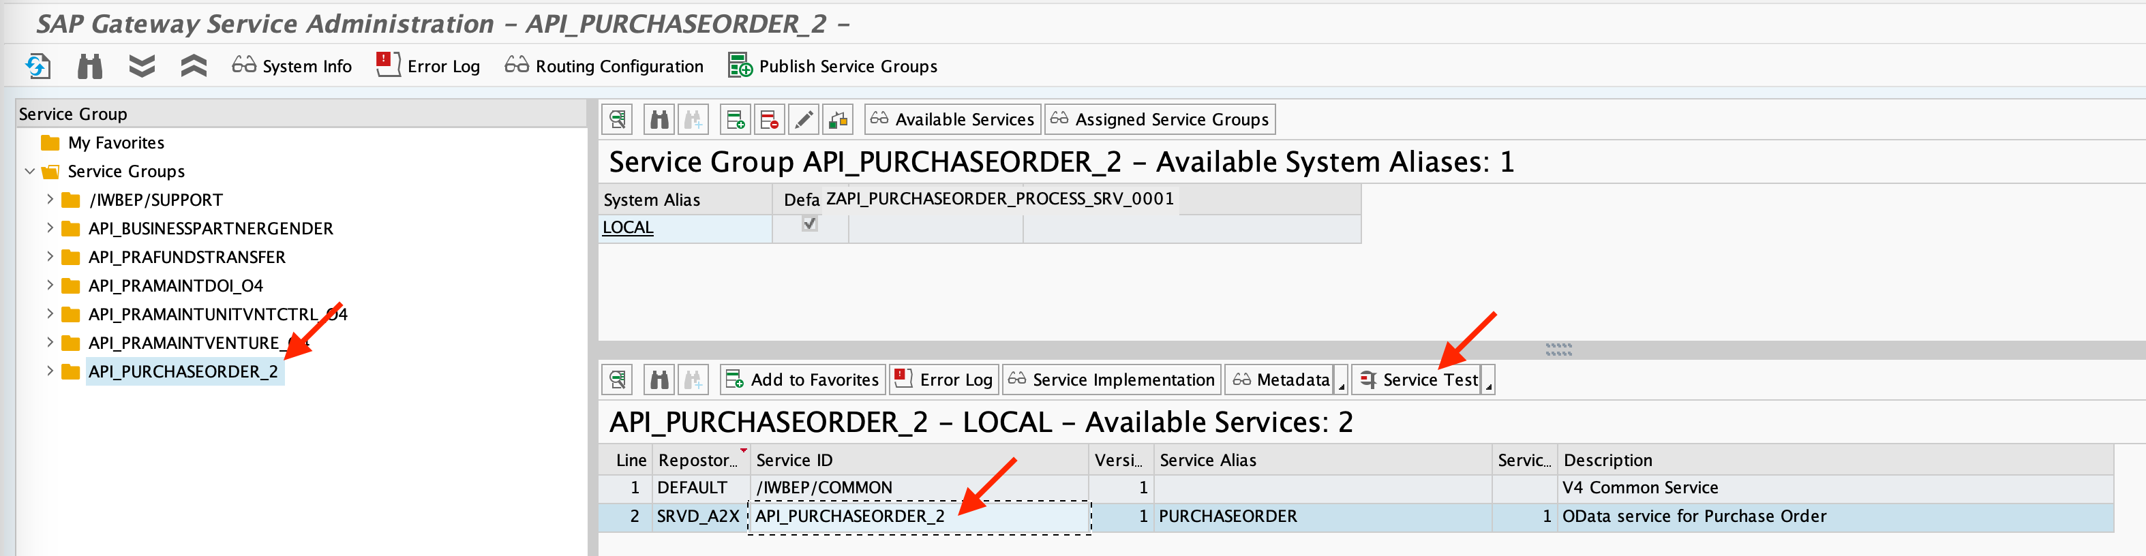Click the remove system alias icon
This screenshot has width=2146, height=556.
click(769, 120)
